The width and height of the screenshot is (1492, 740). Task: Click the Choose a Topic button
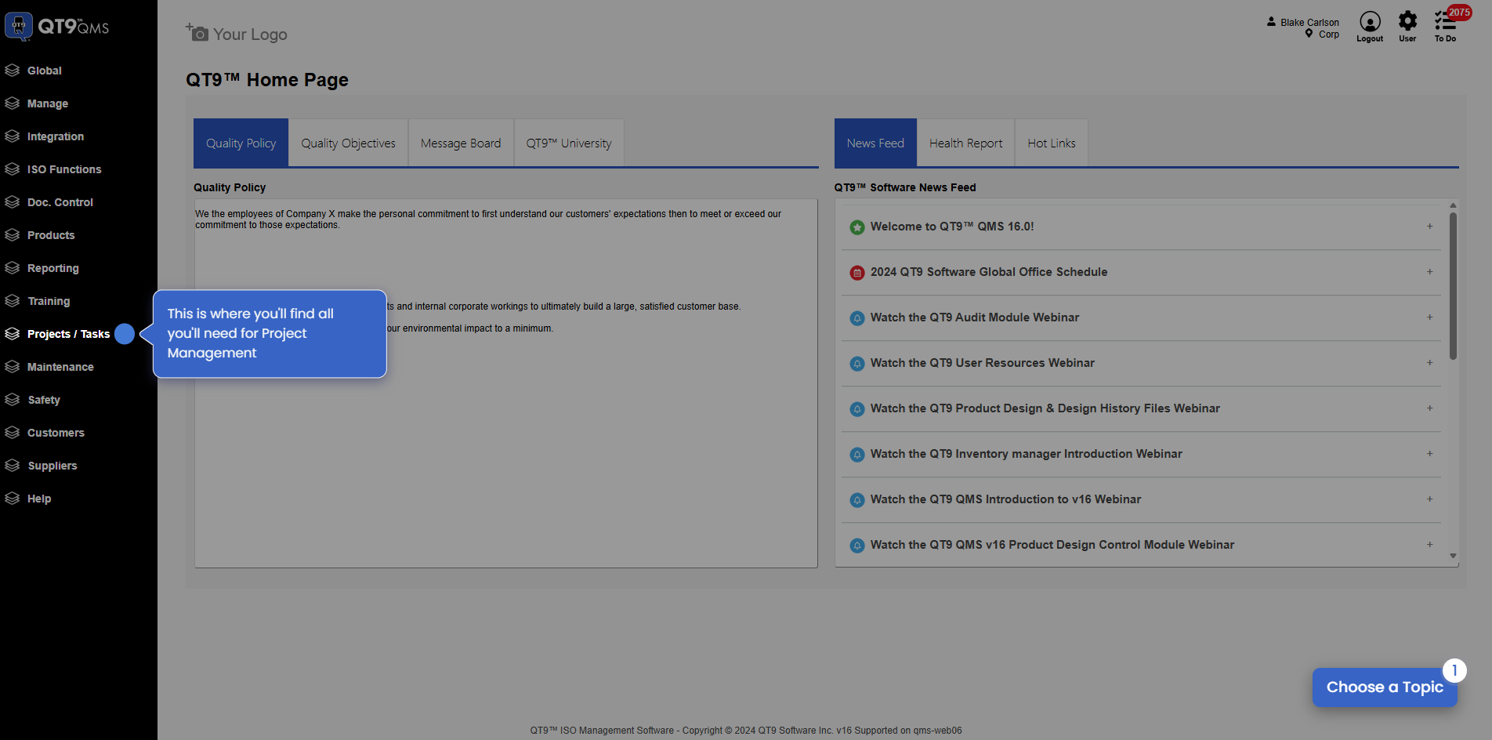(1385, 687)
